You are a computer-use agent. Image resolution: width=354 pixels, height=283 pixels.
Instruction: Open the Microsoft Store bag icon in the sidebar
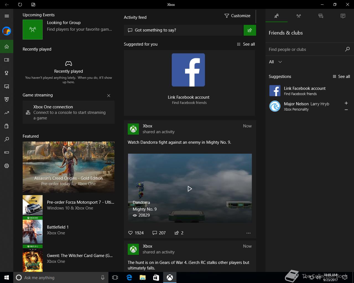7,126
